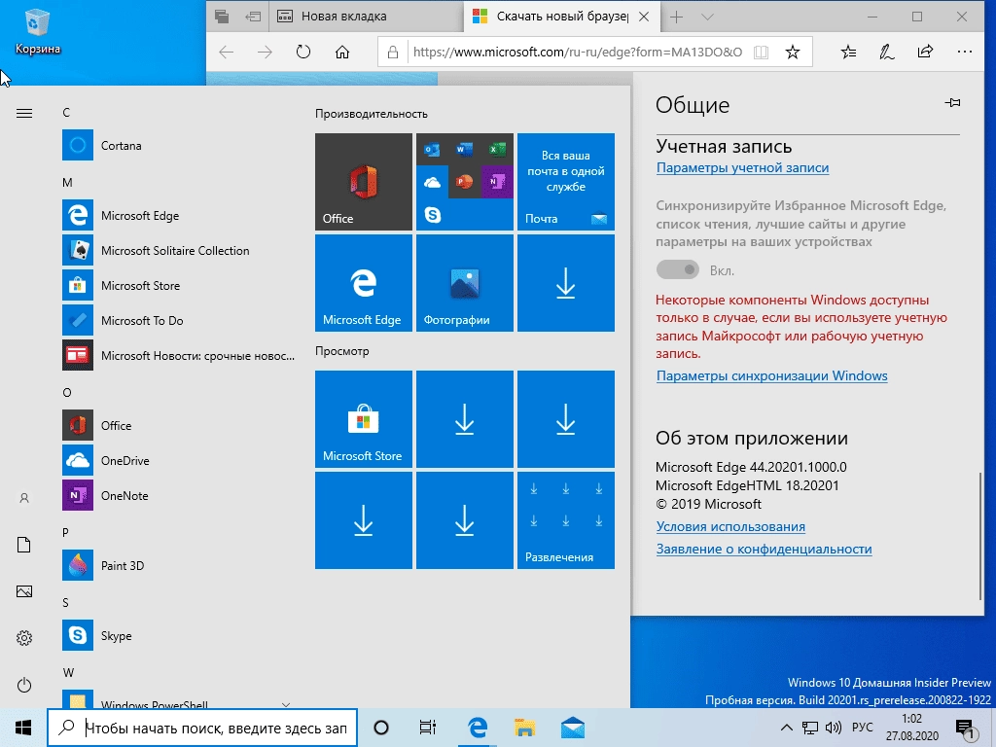996x747 pixels.
Task: Expand the Start menu hamburger button
Action: (x=24, y=114)
